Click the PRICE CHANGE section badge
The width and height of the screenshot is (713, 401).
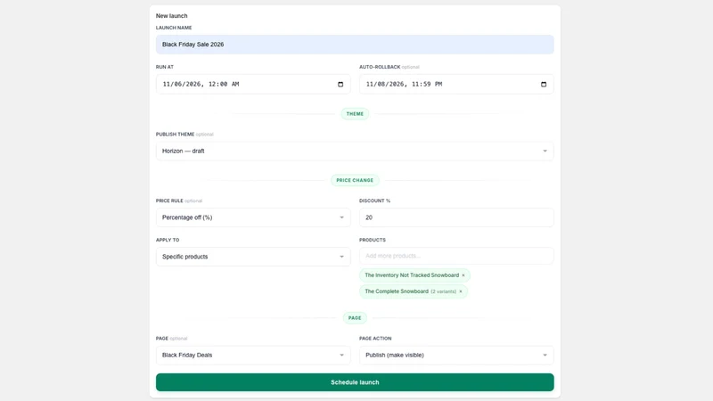click(x=355, y=180)
